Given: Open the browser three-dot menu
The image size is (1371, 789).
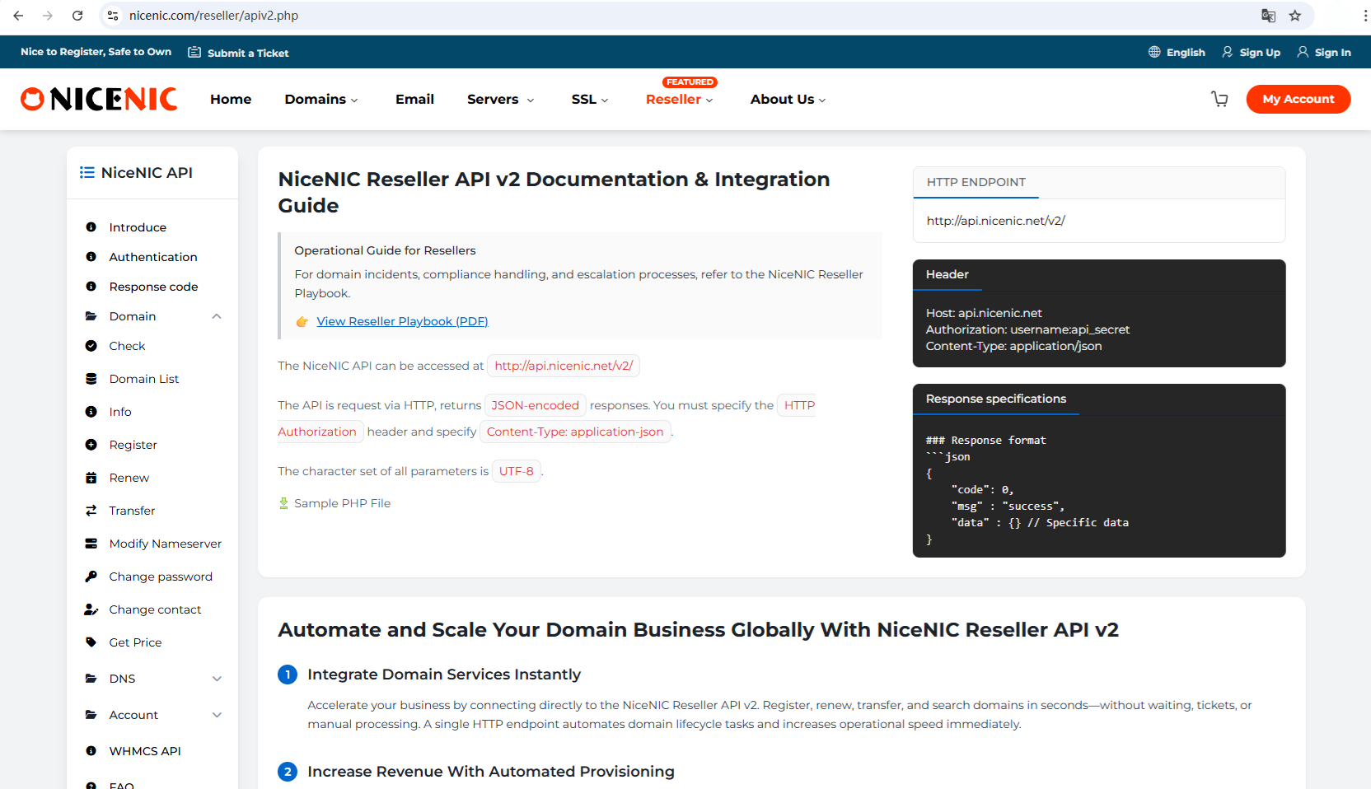Looking at the screenshot, I should [1365, 16].
